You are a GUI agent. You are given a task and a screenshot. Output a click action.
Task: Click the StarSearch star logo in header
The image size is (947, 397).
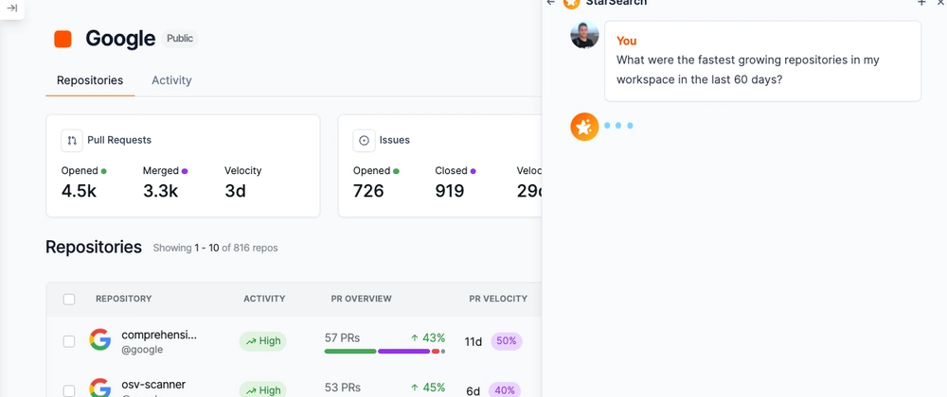(571, 3)
